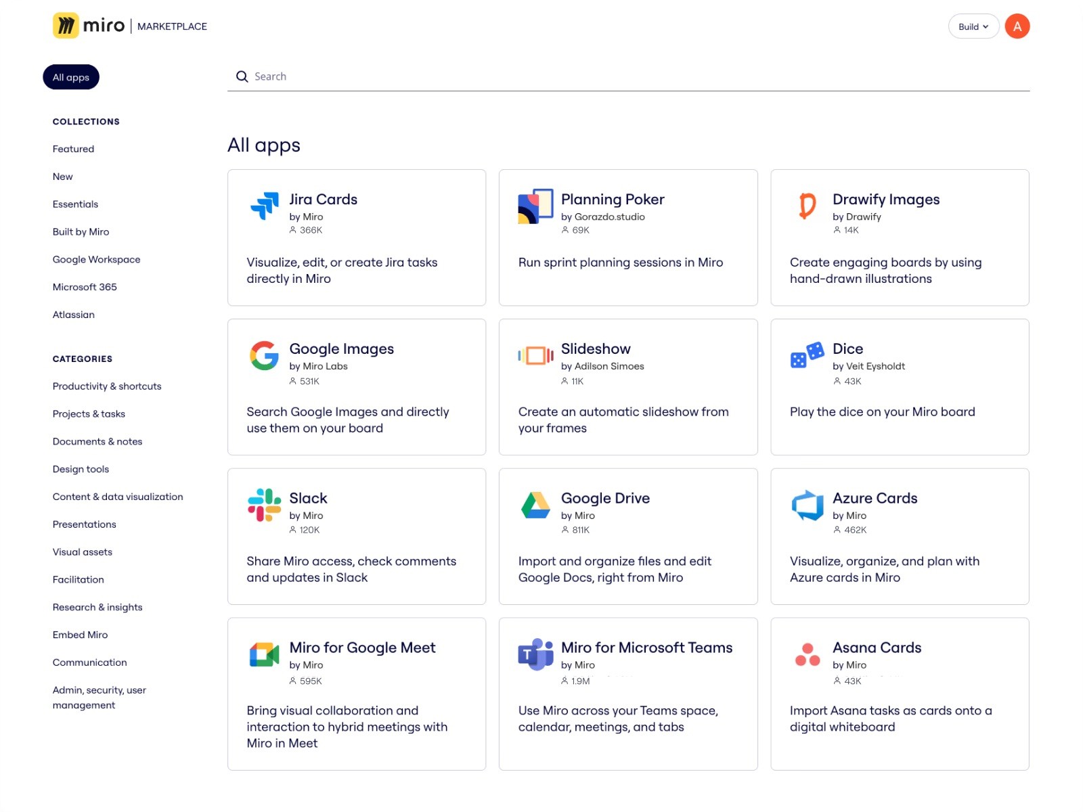Click the Slideshow app title
This screenshot has width=1083, height=812.
coord(595,348)
